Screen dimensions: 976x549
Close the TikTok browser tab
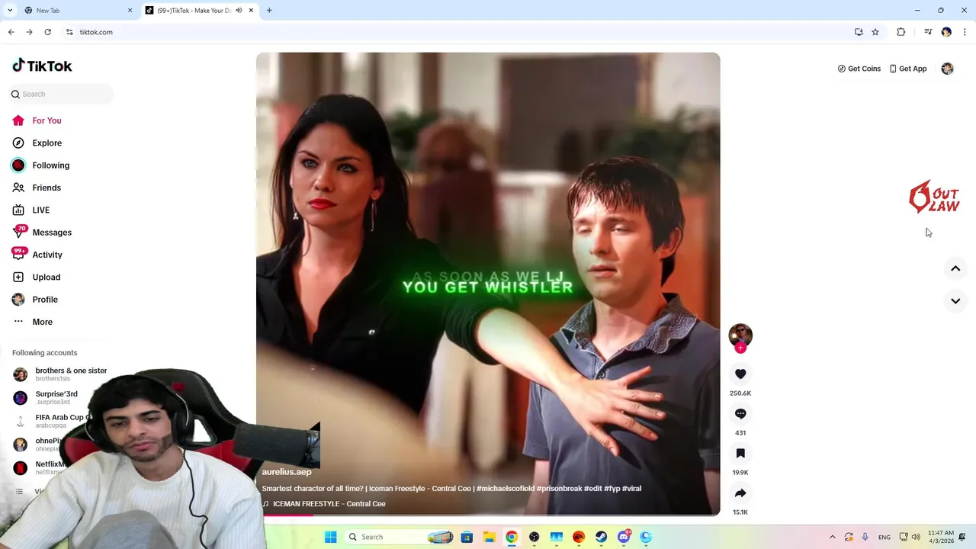pyautogui.click(x=251, y=11)
